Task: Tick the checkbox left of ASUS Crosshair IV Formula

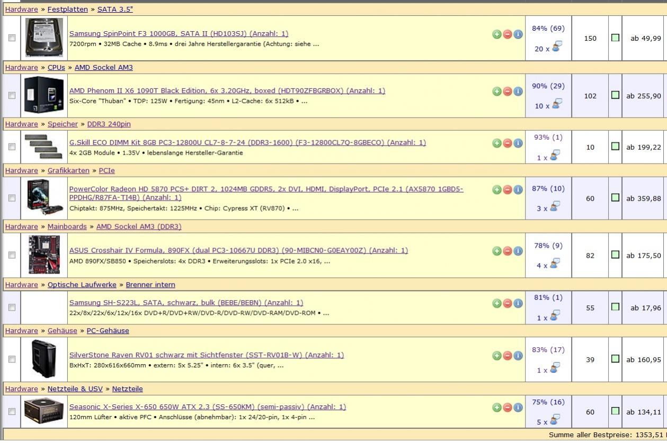Action: click(12, 255)
